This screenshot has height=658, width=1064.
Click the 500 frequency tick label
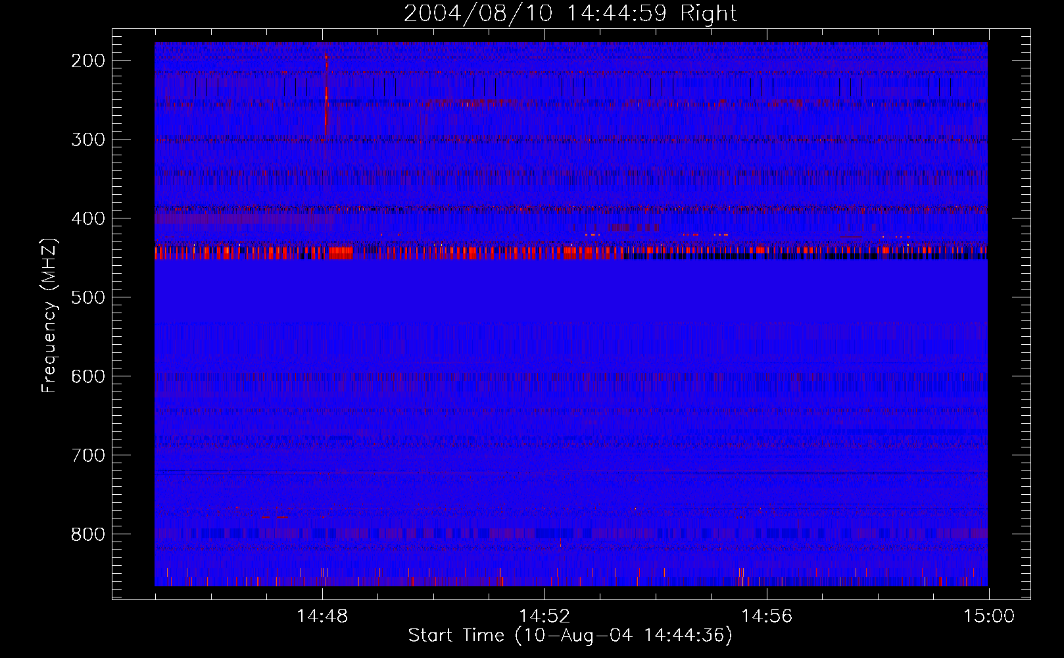(87, 297)
